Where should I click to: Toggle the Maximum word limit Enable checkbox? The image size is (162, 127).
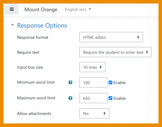click(x=110, y=98)
